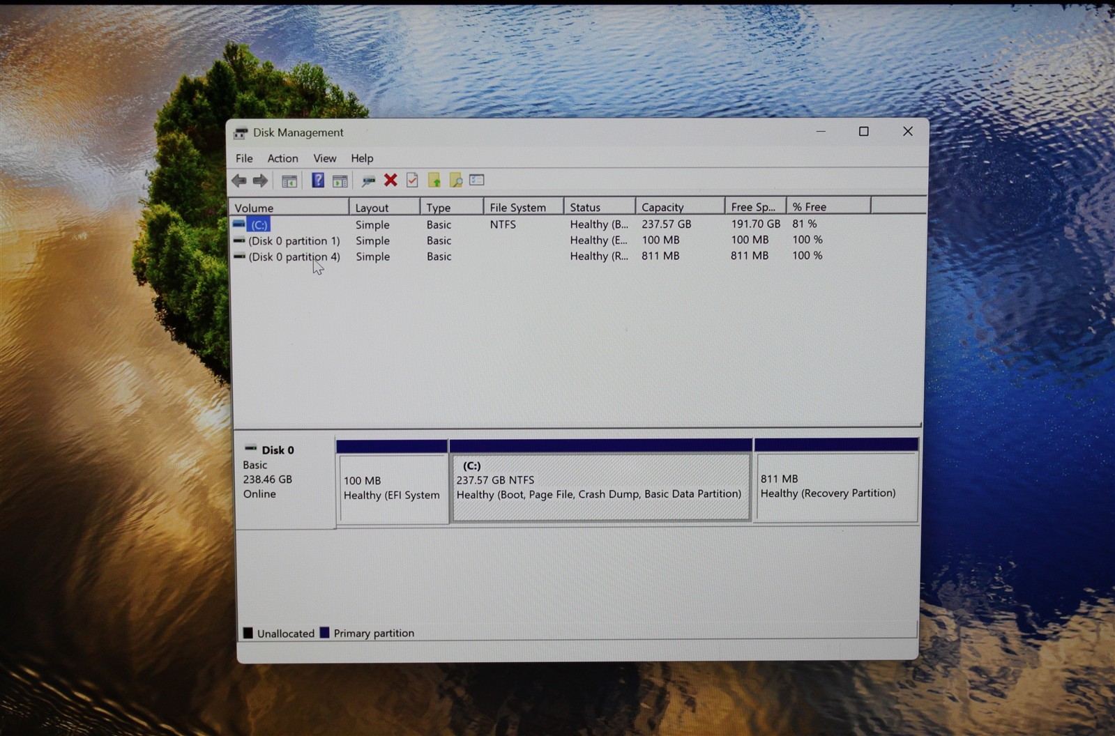Click the view settings list icon in the toolbar
This screenshot has width=1115, height=736.
click(x=477, y=180)
